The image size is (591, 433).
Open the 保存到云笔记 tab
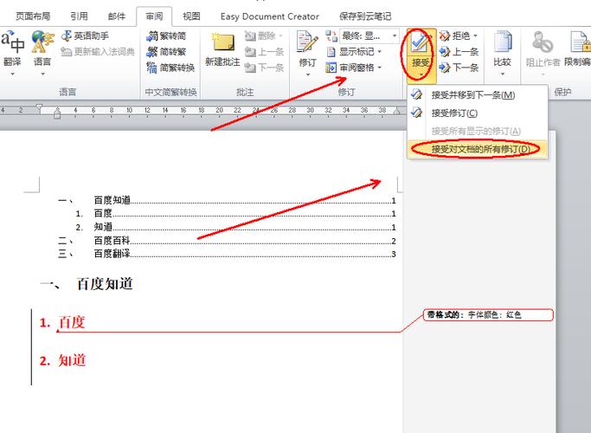point(365,16)
